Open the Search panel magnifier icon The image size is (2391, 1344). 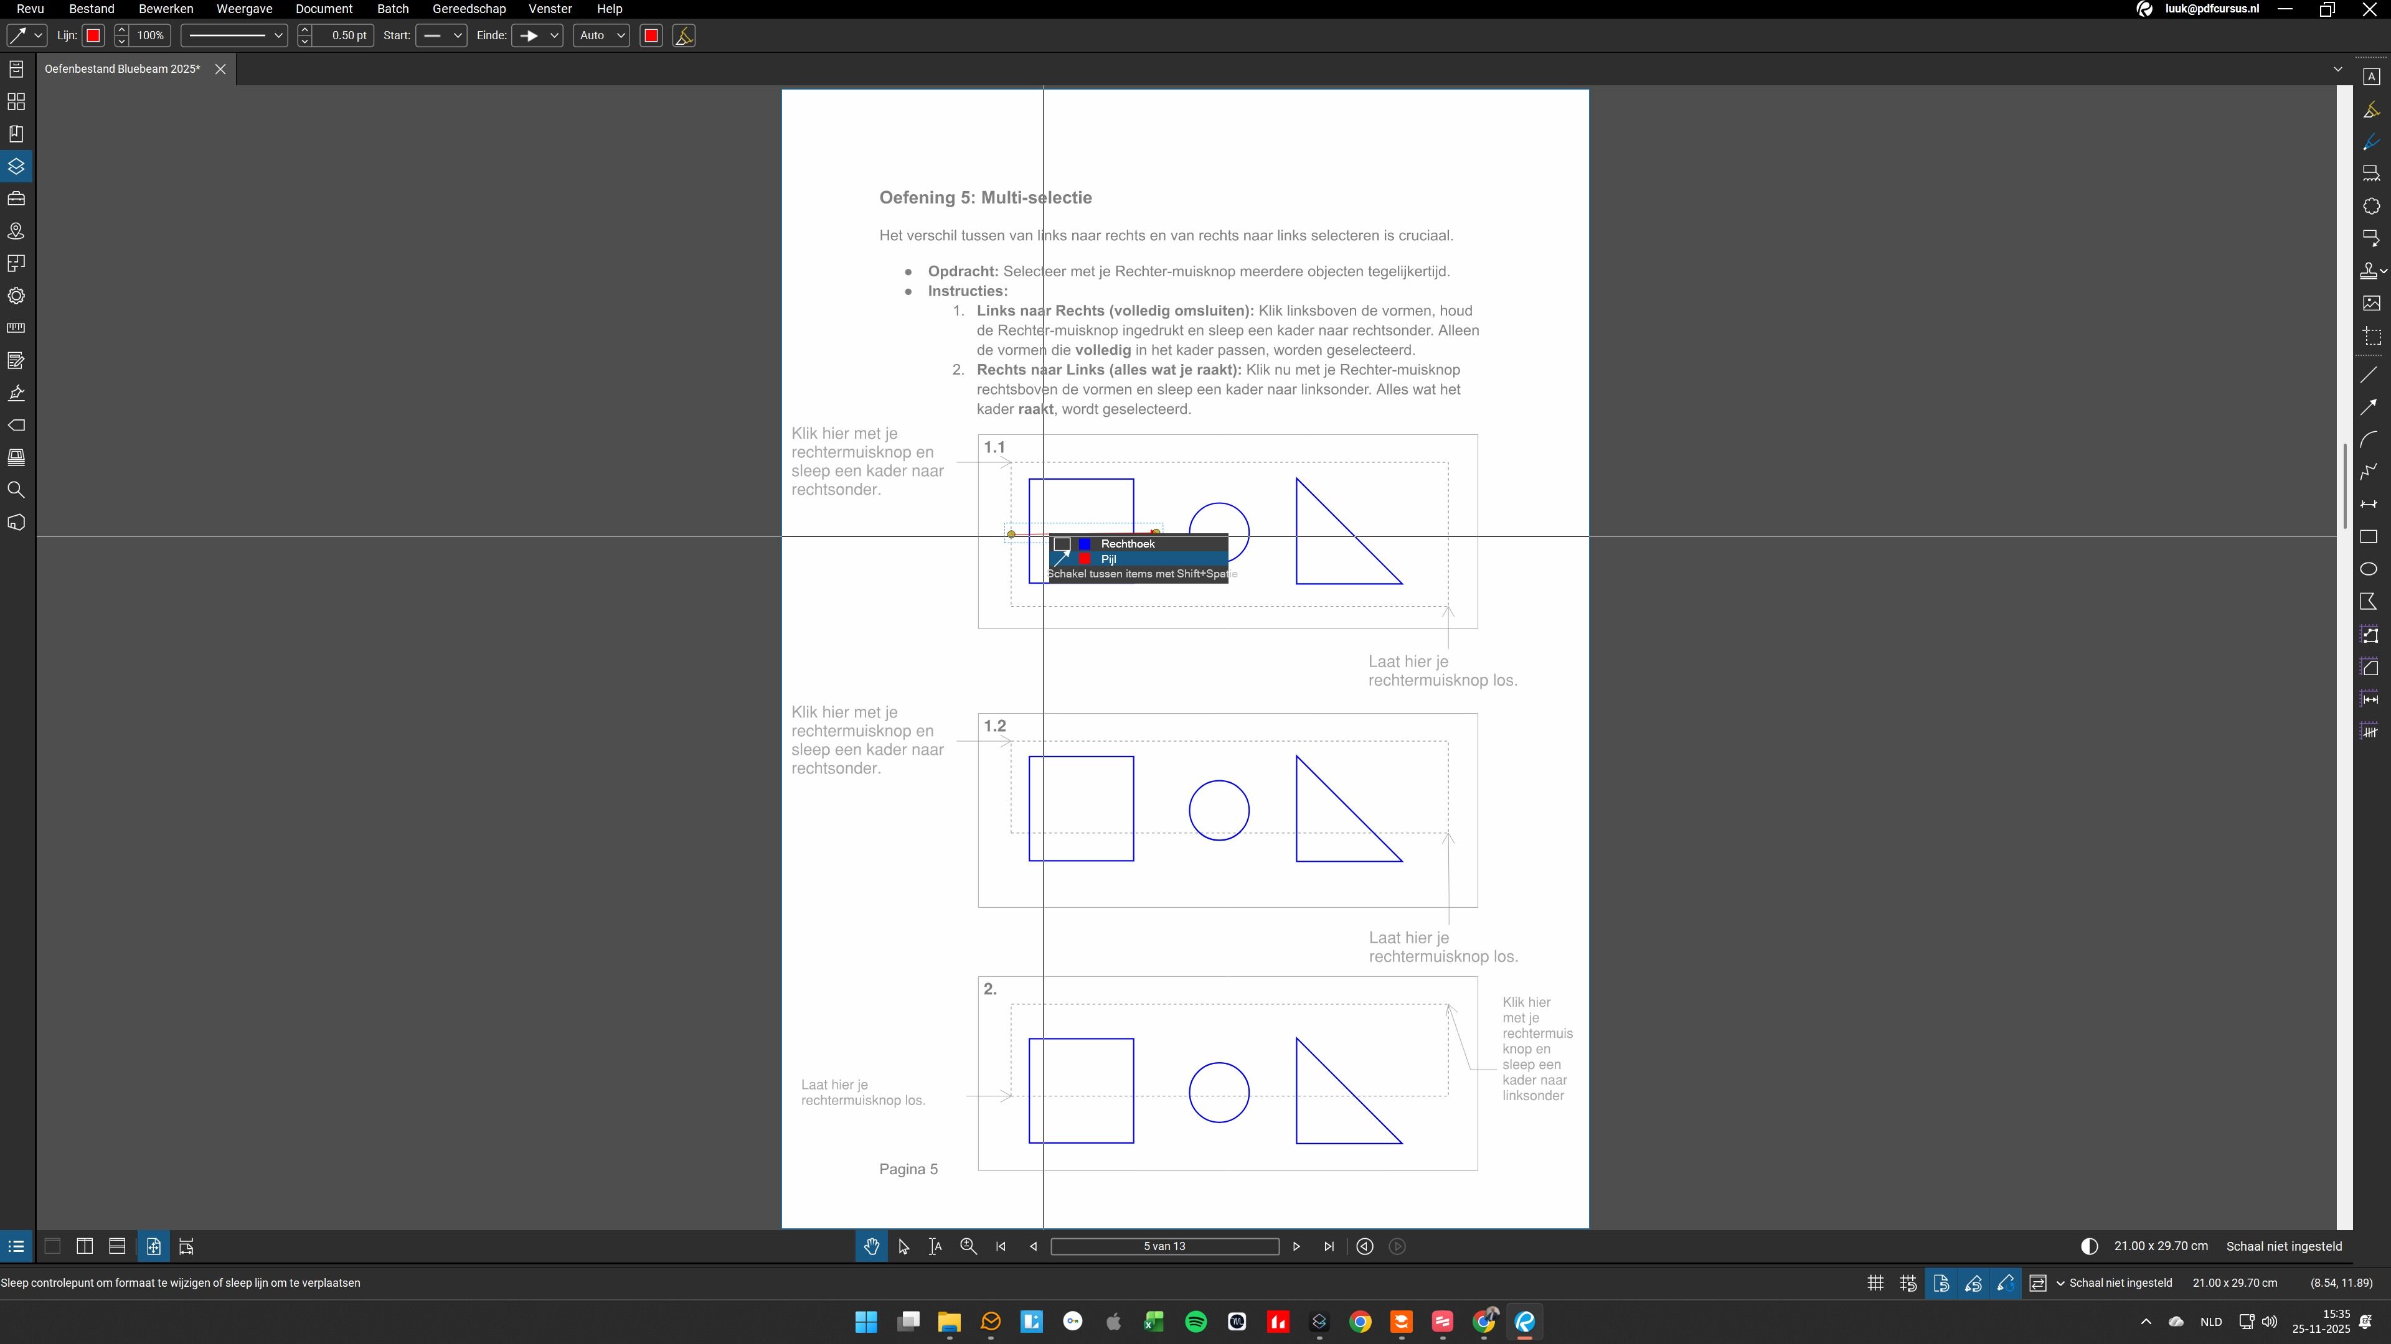coord(16,490)
